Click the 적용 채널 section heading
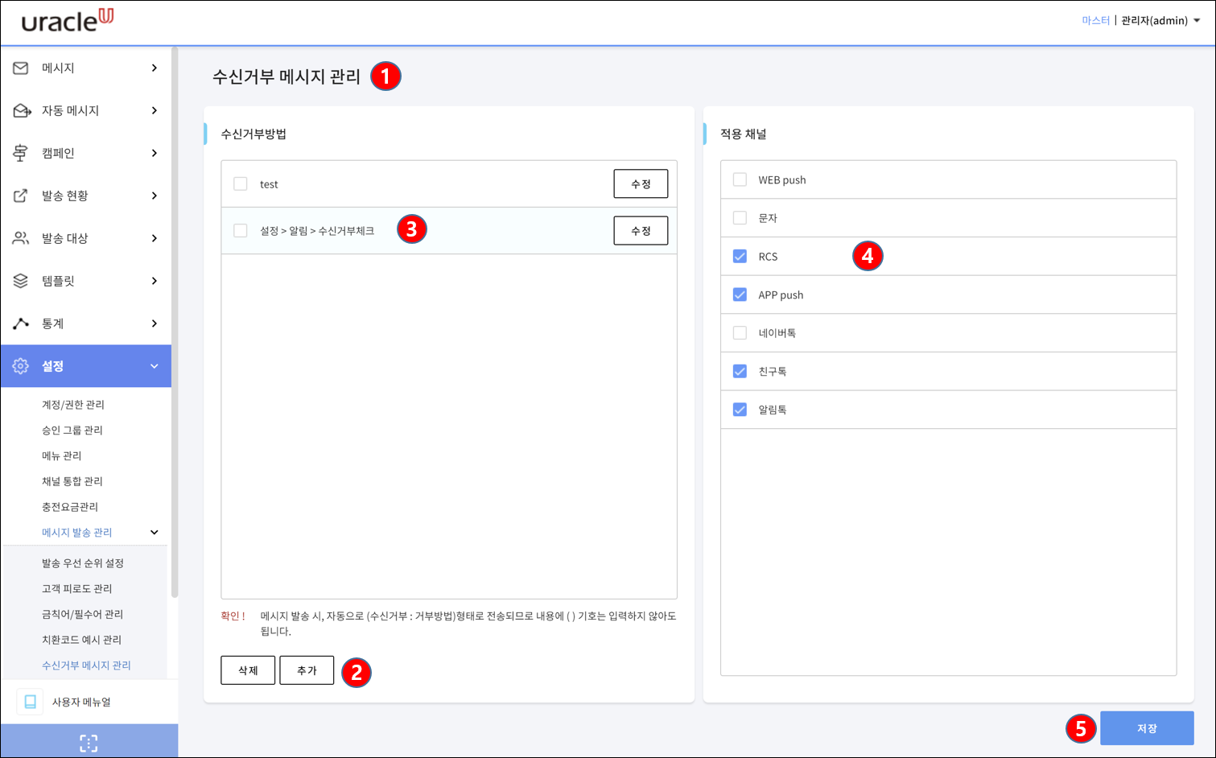The height and width of the screenshot is (758, 1216). (743, 134)
